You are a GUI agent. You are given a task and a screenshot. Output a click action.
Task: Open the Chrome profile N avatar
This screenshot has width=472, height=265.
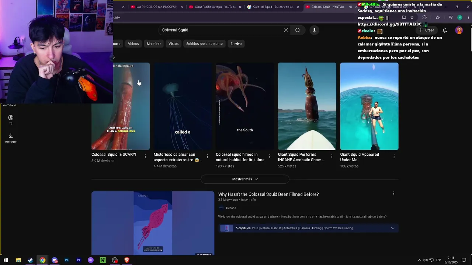[x=459, y=17]
